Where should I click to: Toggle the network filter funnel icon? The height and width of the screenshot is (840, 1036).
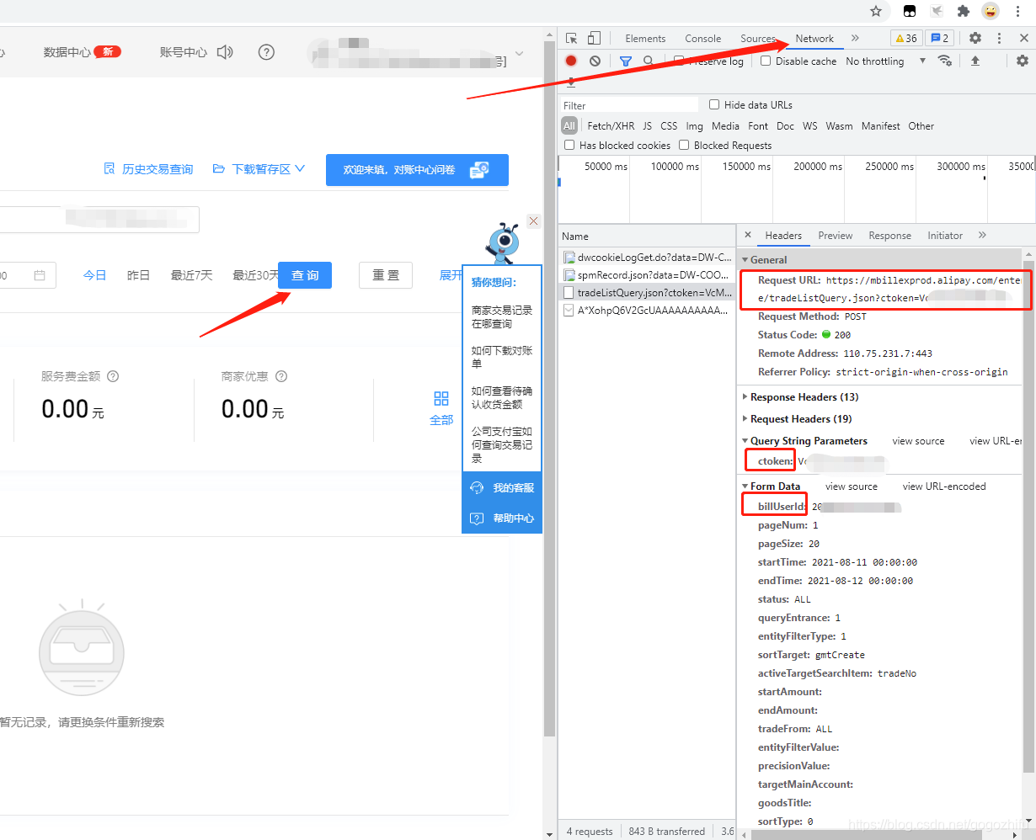click(626, 61)
